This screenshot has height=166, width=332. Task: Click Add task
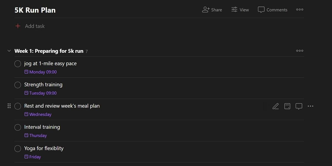[34, 26]
